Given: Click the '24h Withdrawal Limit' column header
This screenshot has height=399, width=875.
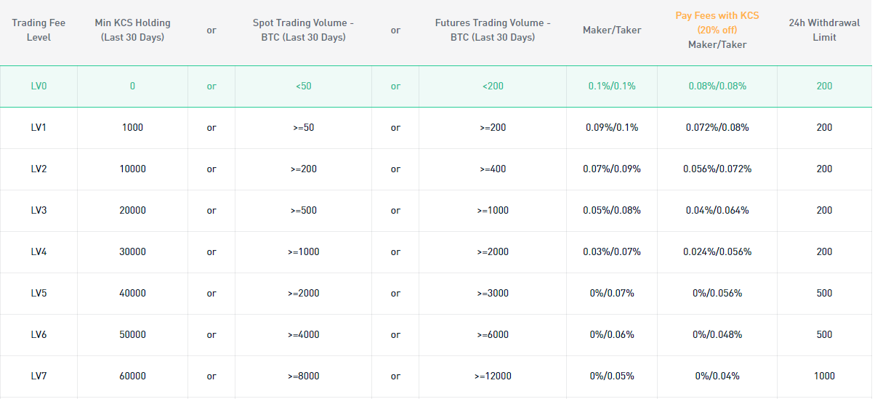Looking at the screenshot, I should pos(824,30).
